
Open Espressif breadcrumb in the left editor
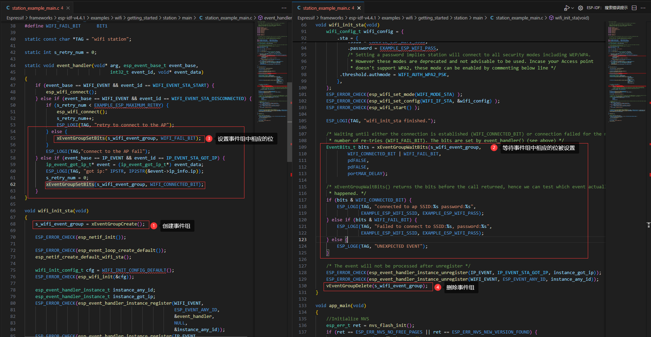pyautogui.click(x=15, y=18)
